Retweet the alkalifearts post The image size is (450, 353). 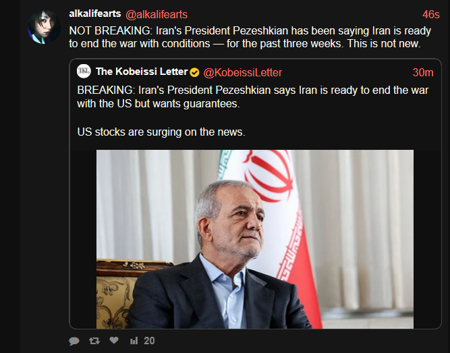pyautogui.click(x=94, y=341)
